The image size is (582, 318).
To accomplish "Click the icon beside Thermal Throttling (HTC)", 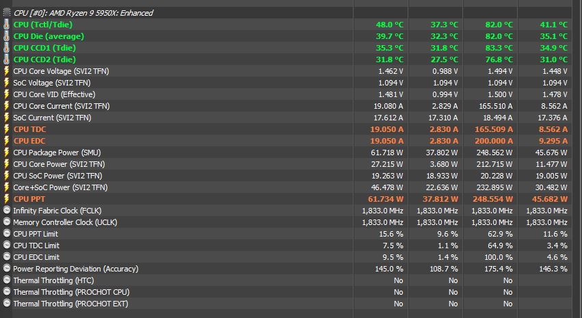I will (x=7, y=280).
